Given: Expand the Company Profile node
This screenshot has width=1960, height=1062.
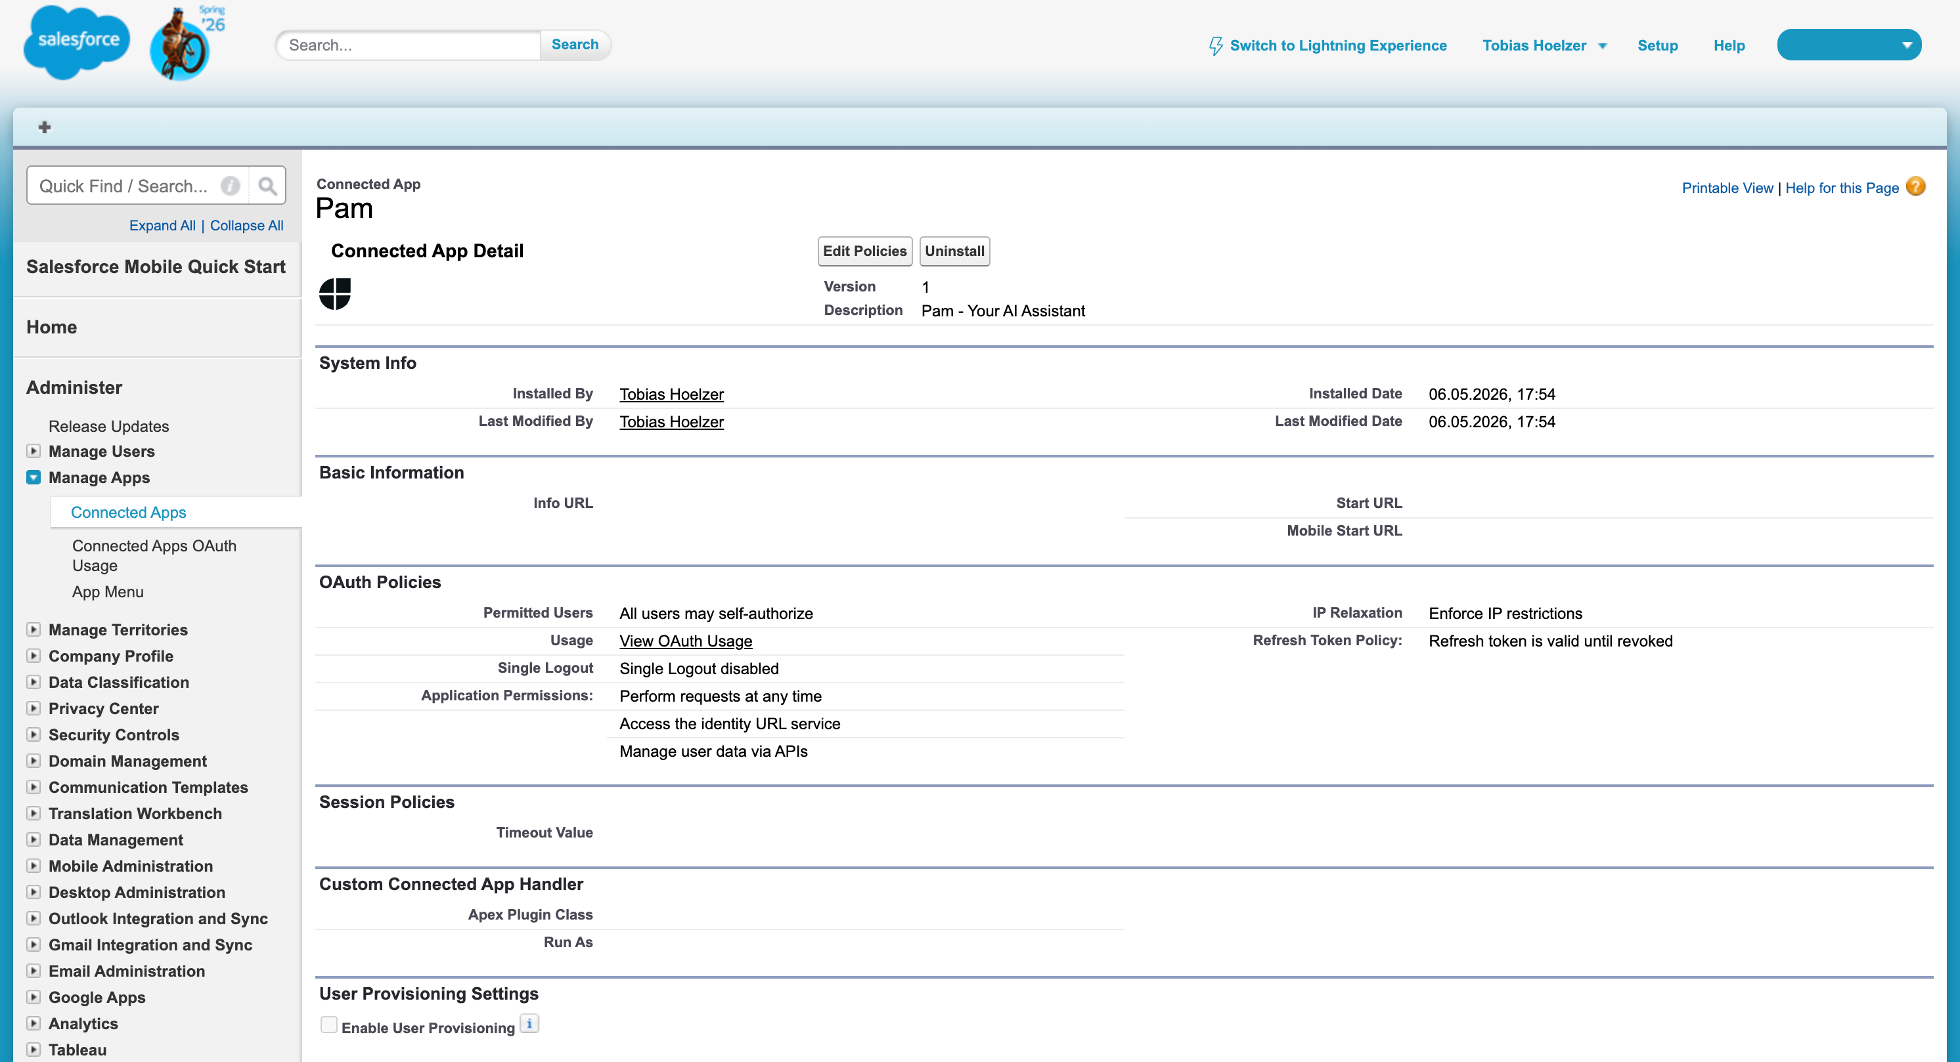Looking at the screenshot, I should 33,655.
